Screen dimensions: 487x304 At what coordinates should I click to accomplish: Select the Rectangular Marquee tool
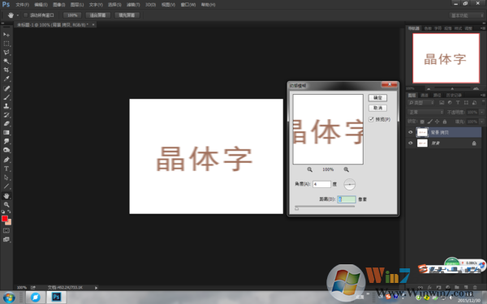point(6,44)
